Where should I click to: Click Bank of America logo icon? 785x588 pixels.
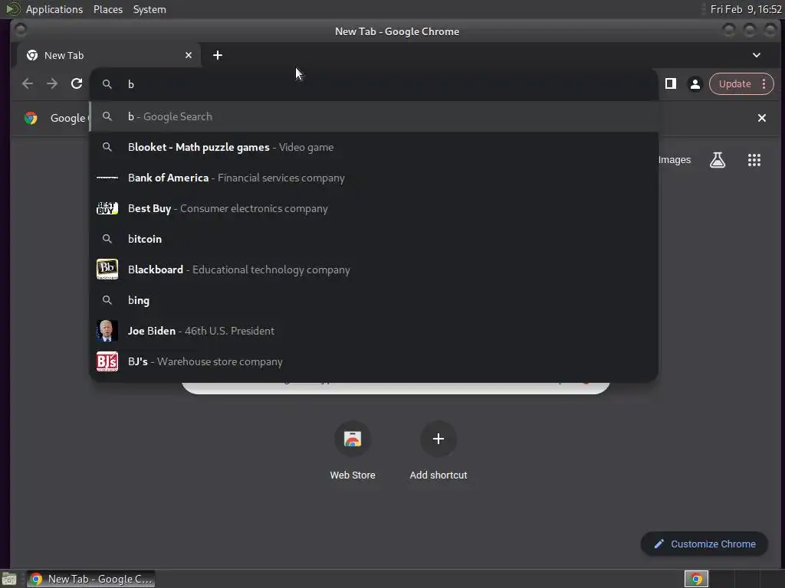coord(107,178)
